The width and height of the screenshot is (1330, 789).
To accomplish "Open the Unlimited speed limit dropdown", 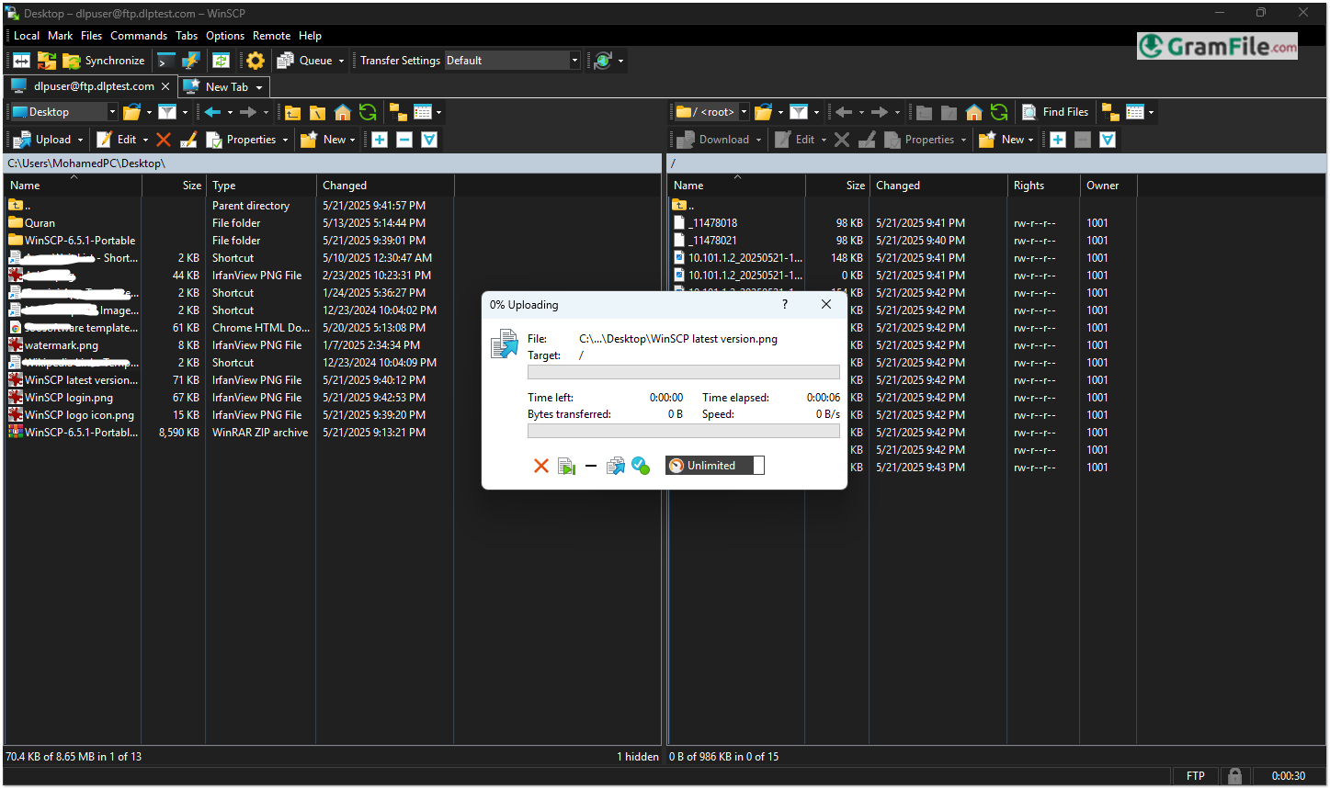I will [715, 466].
